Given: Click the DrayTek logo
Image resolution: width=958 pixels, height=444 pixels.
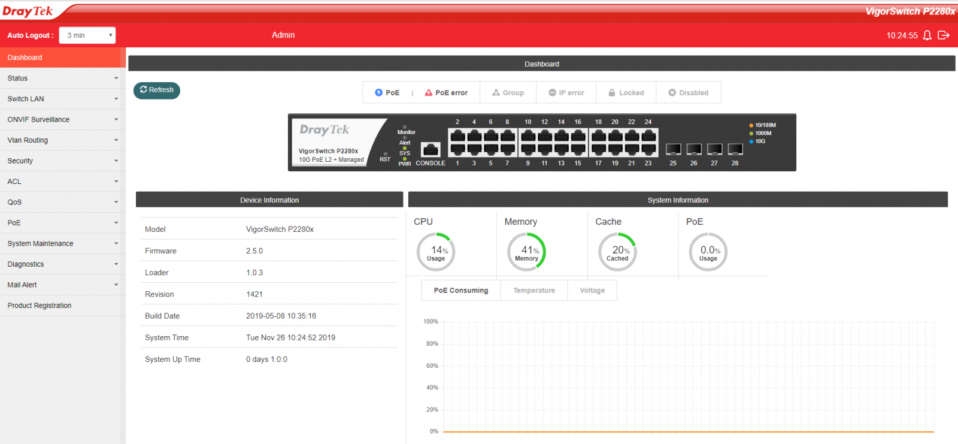Looking at the screenshot, I should tap(28, 11).
